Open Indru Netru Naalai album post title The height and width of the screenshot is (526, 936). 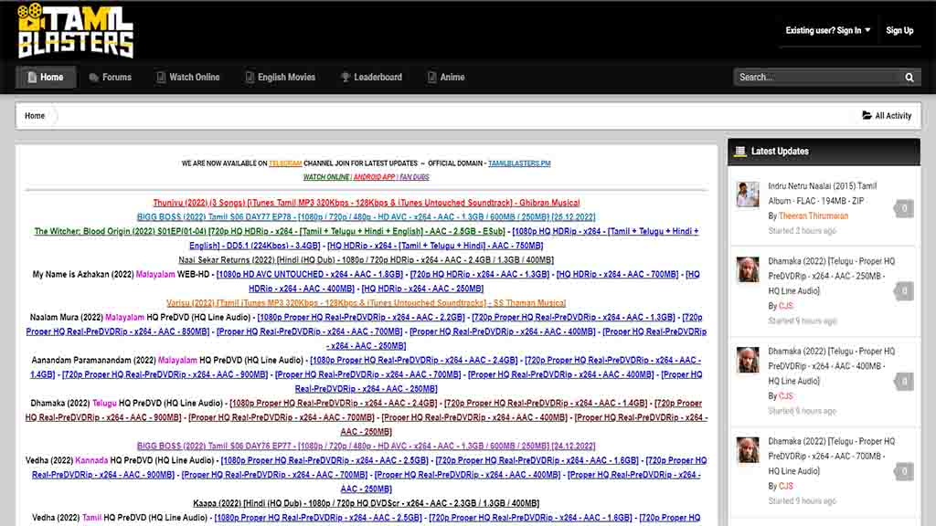coord(823,194)
